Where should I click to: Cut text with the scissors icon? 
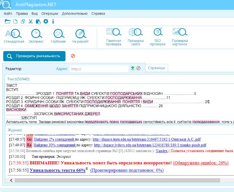[x=30, y=22]
